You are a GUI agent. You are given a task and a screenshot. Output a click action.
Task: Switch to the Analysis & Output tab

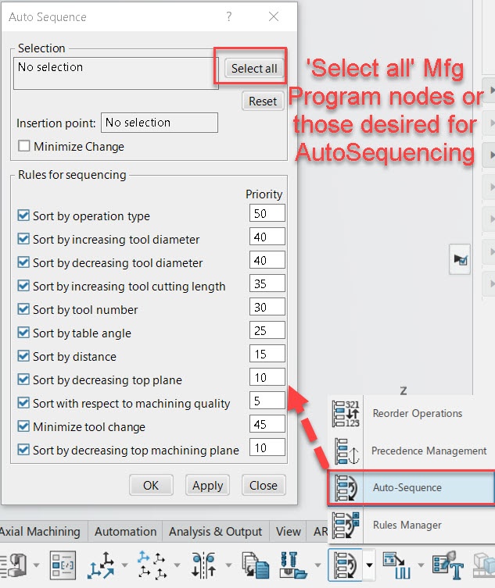coord(216,531)
